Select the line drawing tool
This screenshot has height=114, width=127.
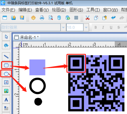tap(6, 57)
